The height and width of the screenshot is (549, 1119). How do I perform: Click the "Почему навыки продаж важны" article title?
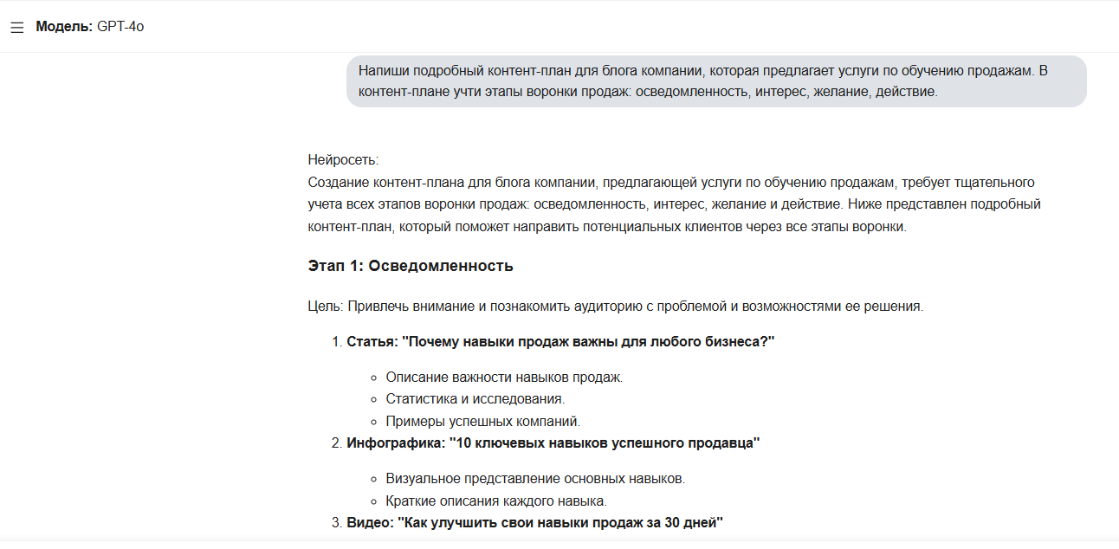click(560, 342)
